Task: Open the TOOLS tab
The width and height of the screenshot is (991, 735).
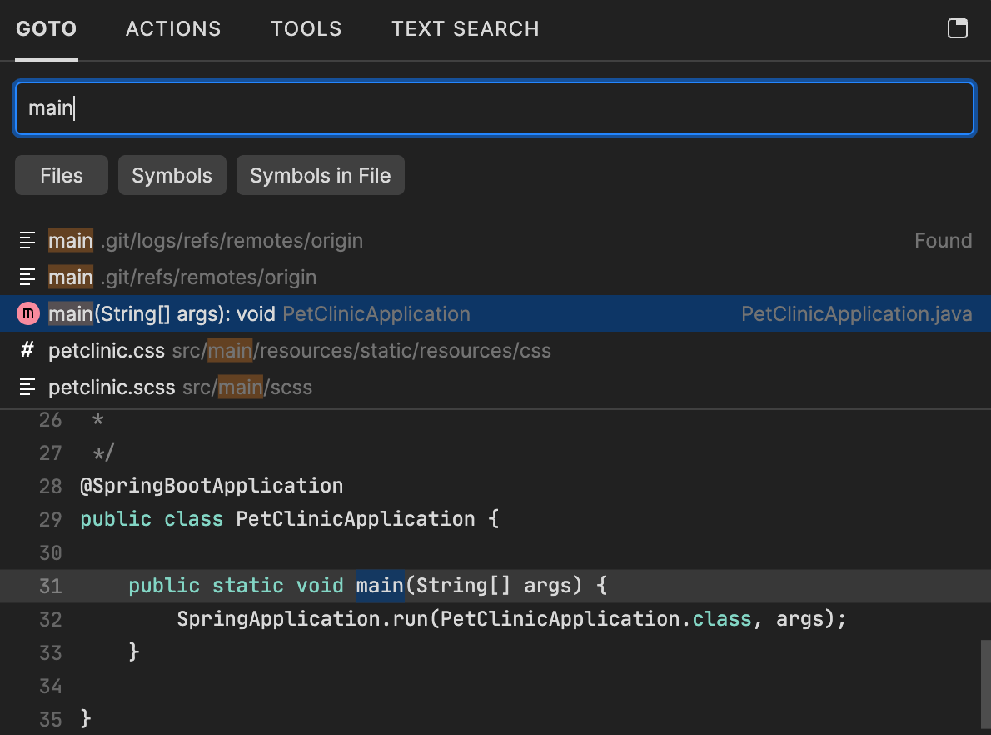Action: pyautogui.click(x=306, y=28)
